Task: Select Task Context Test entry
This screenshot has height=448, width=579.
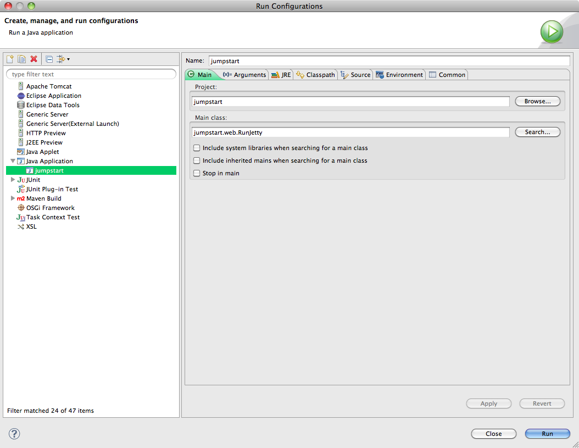Action: [53, 217]
